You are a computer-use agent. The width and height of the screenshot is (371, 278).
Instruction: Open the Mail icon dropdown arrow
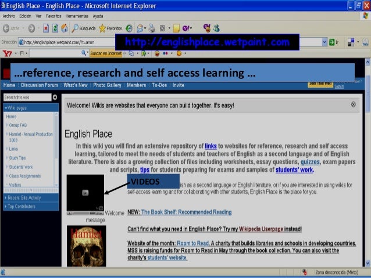tap(145, 28)
